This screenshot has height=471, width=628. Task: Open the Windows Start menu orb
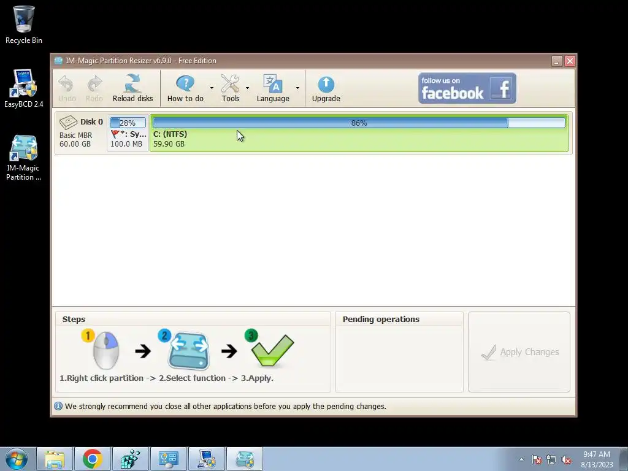[x=17, y=459]
